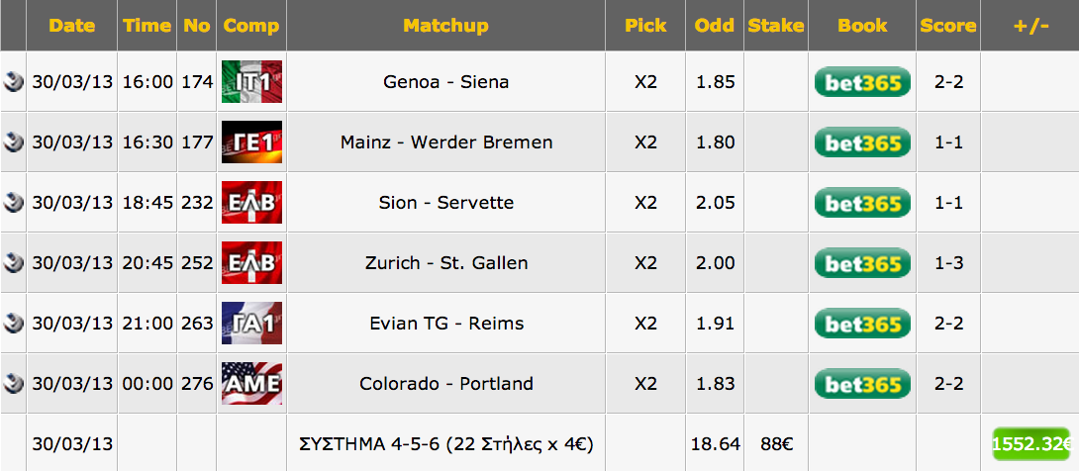The width and height of the screenshot is (1079, 471).
Task: Open bet365 logo in Genoa - Siena row
Action: (862, 82)
